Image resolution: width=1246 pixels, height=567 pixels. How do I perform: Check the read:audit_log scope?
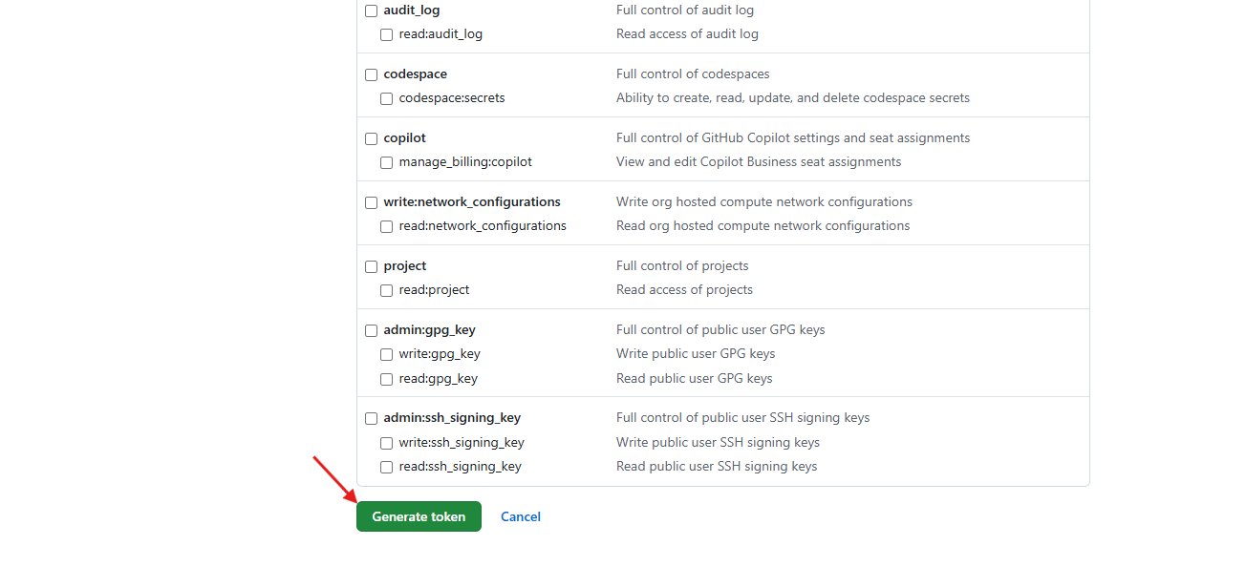(x=387, y=34)
